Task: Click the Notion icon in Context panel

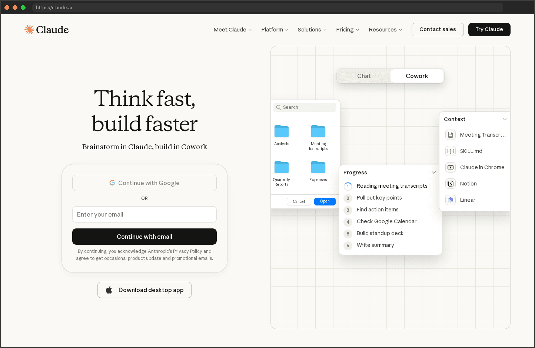Action: coord(451,184)
